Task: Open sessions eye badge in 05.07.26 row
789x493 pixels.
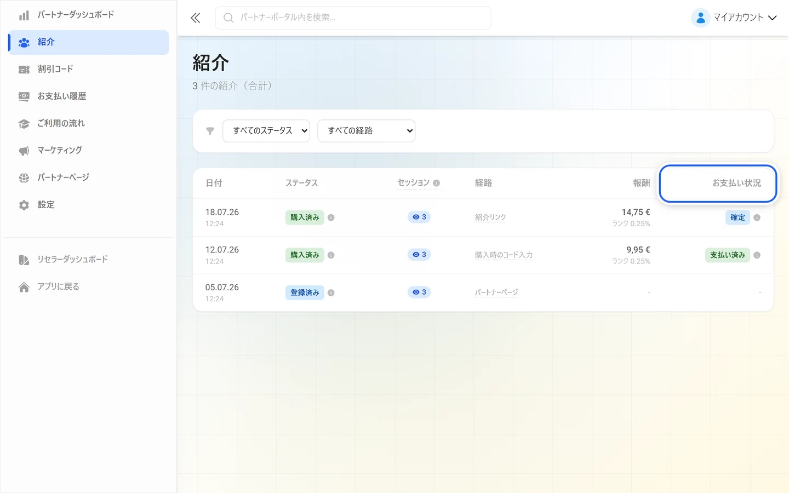Action: (419, 292)
